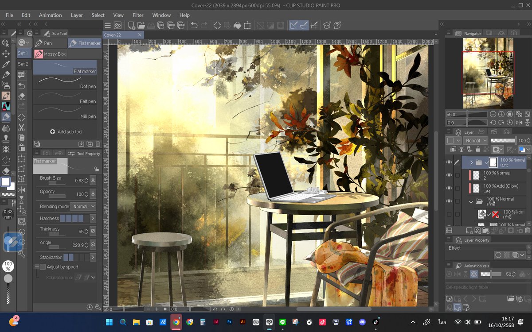Screen dimensions: 532x332
Task: Open the layer blending mode Normal dropdown
Action: [x=475, y=140]
